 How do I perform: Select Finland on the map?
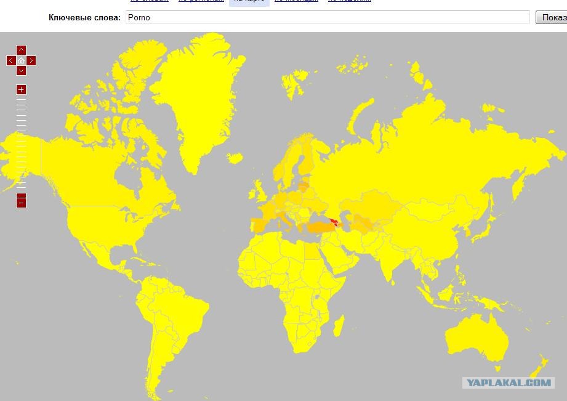tap(307, 161)
